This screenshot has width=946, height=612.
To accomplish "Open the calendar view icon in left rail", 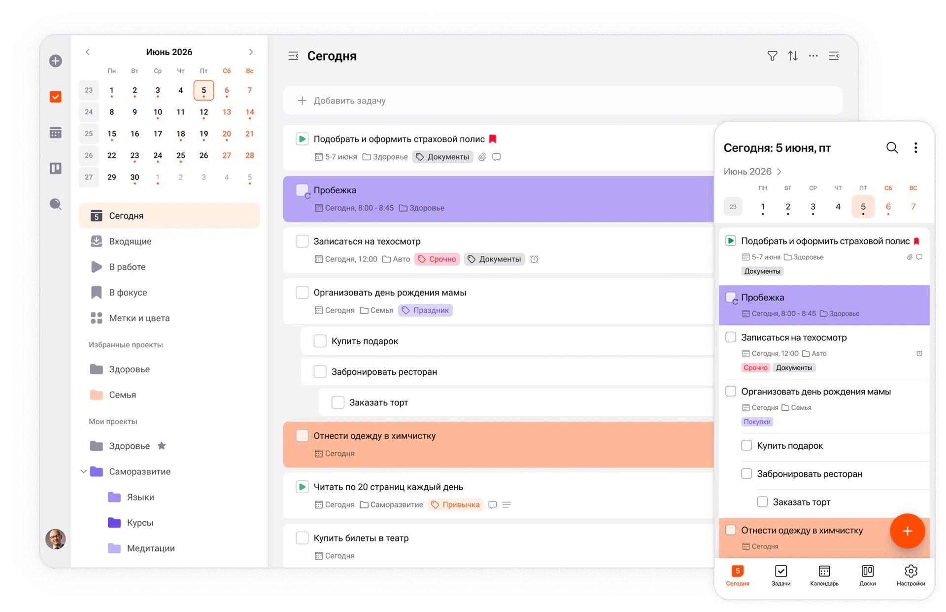I will [56, 133].
